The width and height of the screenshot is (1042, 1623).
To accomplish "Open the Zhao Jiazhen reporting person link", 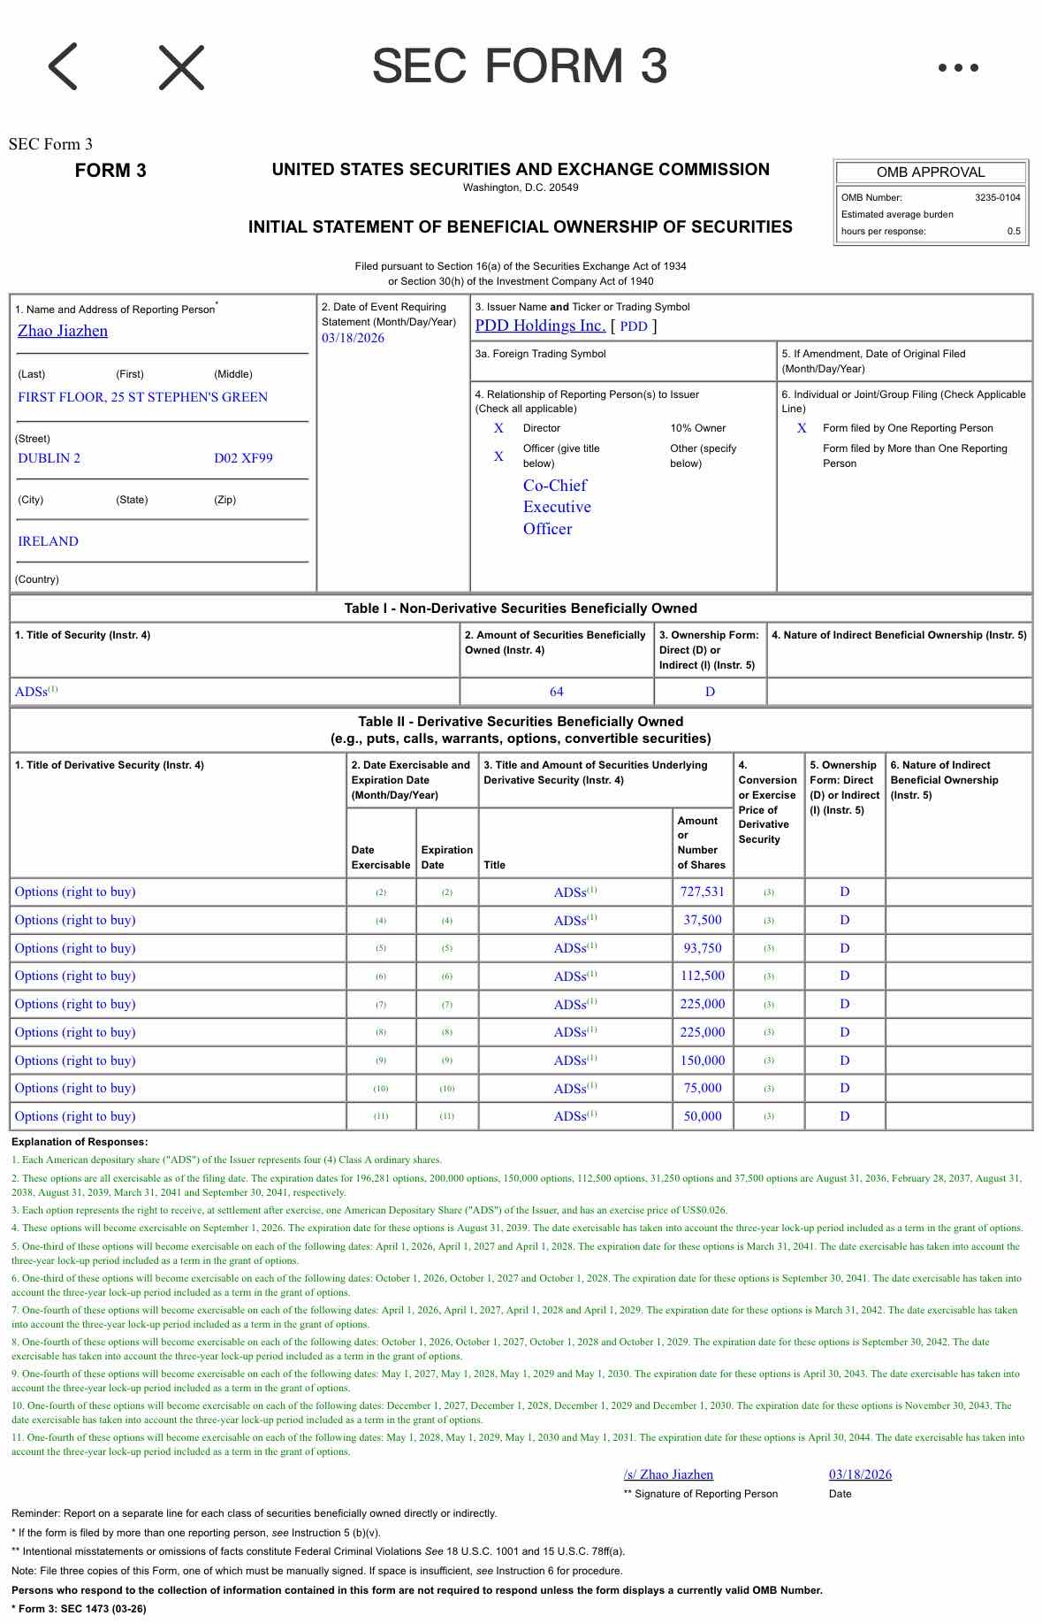I will pyautogui.click(x=63, y=331).
